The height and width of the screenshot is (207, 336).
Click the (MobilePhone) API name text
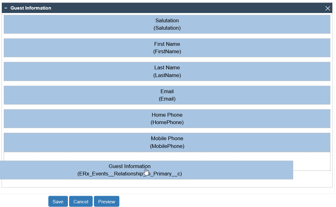[167, 146]
